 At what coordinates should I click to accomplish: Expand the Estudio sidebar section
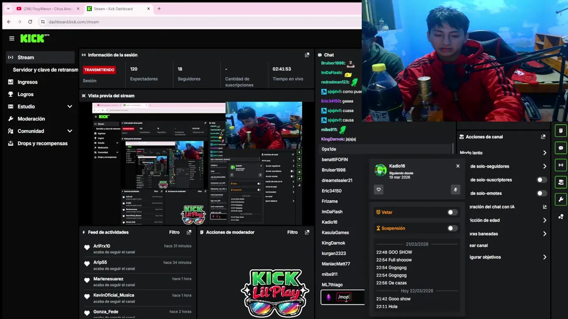point(70,106)
